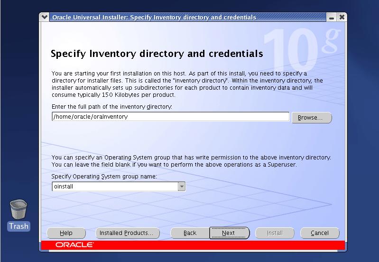Click the 'Specify Operating System group name' label
Screen dimensions: 379x262
tap(104, 177)
